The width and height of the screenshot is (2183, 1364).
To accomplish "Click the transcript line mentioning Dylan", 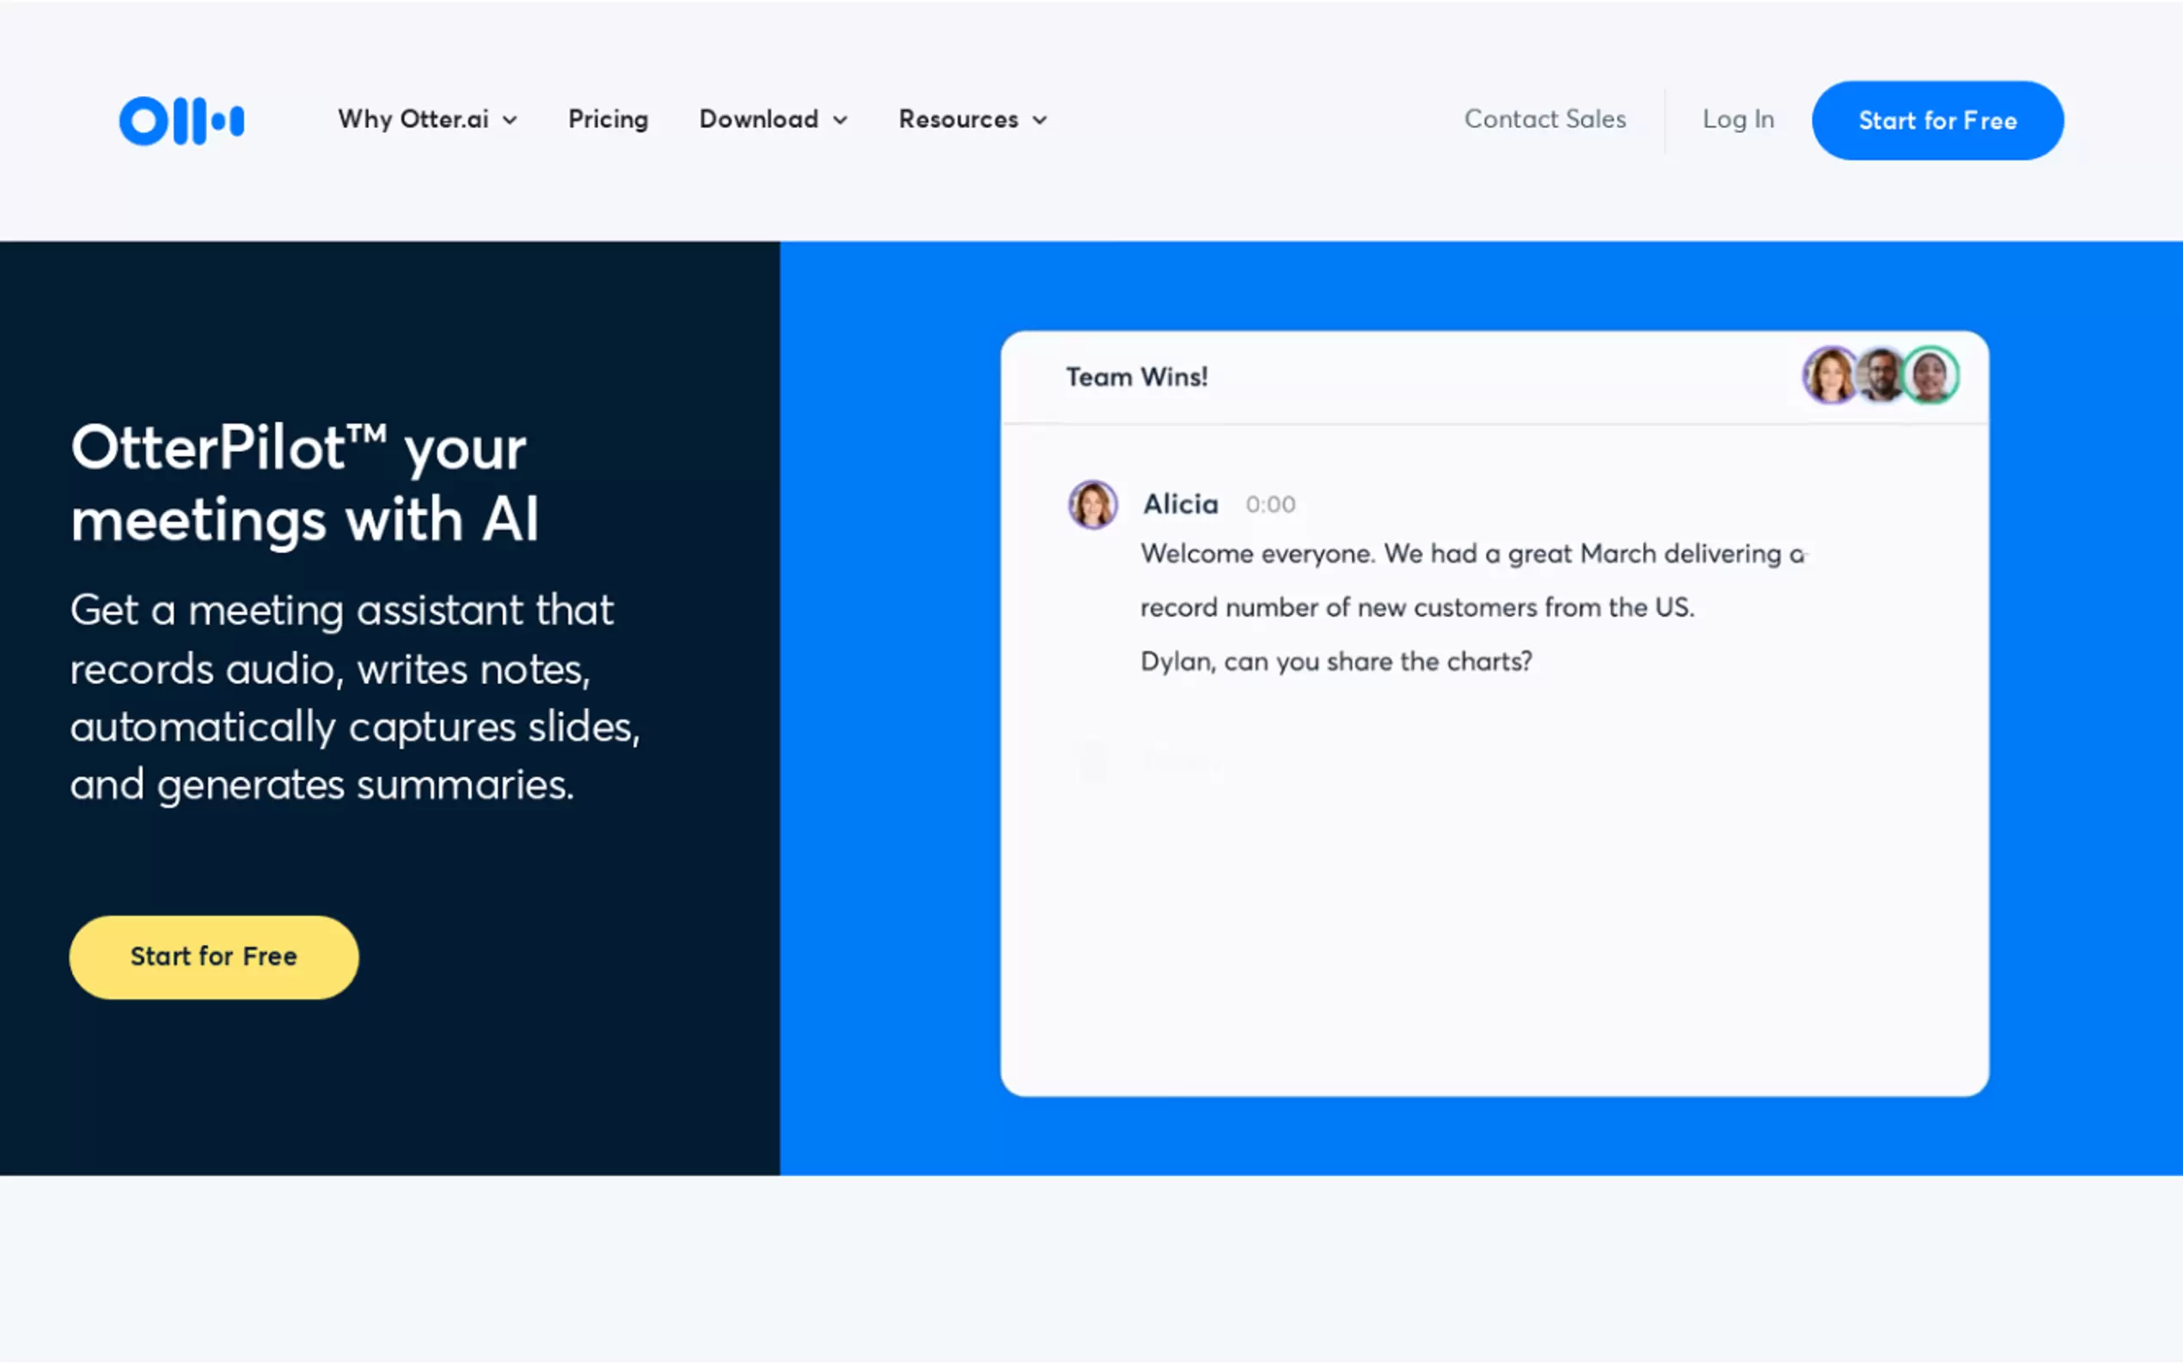I will point(1336,661).
